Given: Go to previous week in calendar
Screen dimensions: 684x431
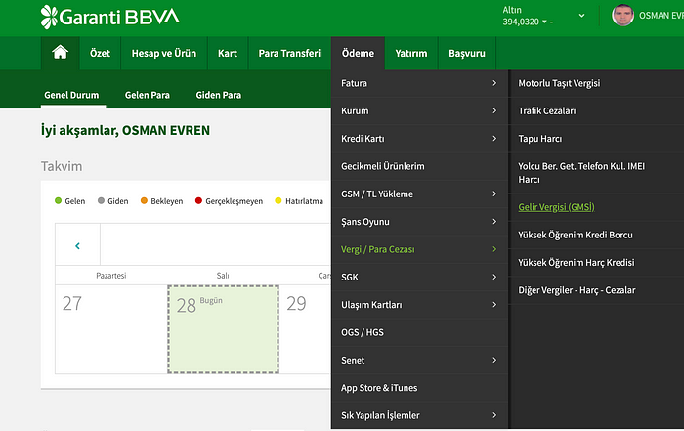Looking at the screenshot, I should [x=77, y=246].
